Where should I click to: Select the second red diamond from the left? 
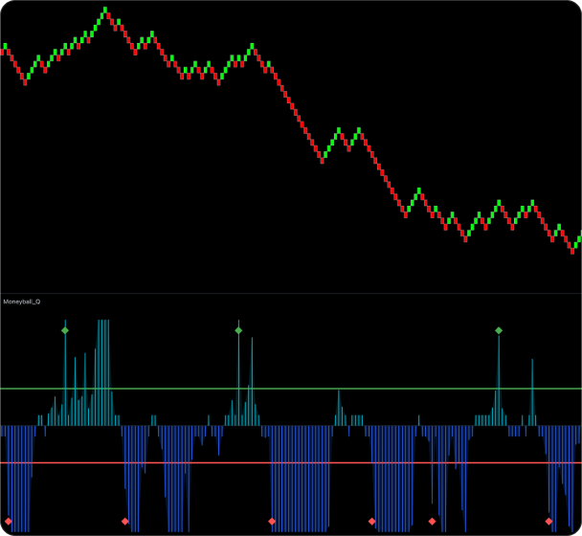tap(125, 522)
